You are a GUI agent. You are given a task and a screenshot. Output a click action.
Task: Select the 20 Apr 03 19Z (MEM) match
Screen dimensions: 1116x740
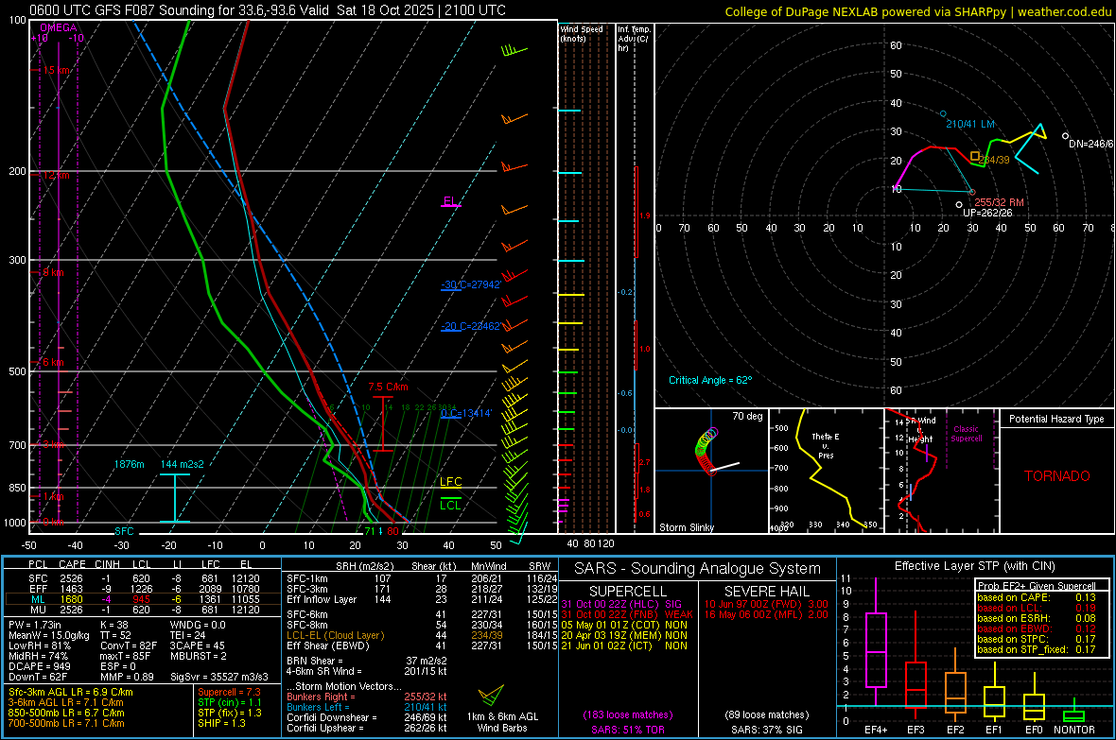tap(624, 635)
